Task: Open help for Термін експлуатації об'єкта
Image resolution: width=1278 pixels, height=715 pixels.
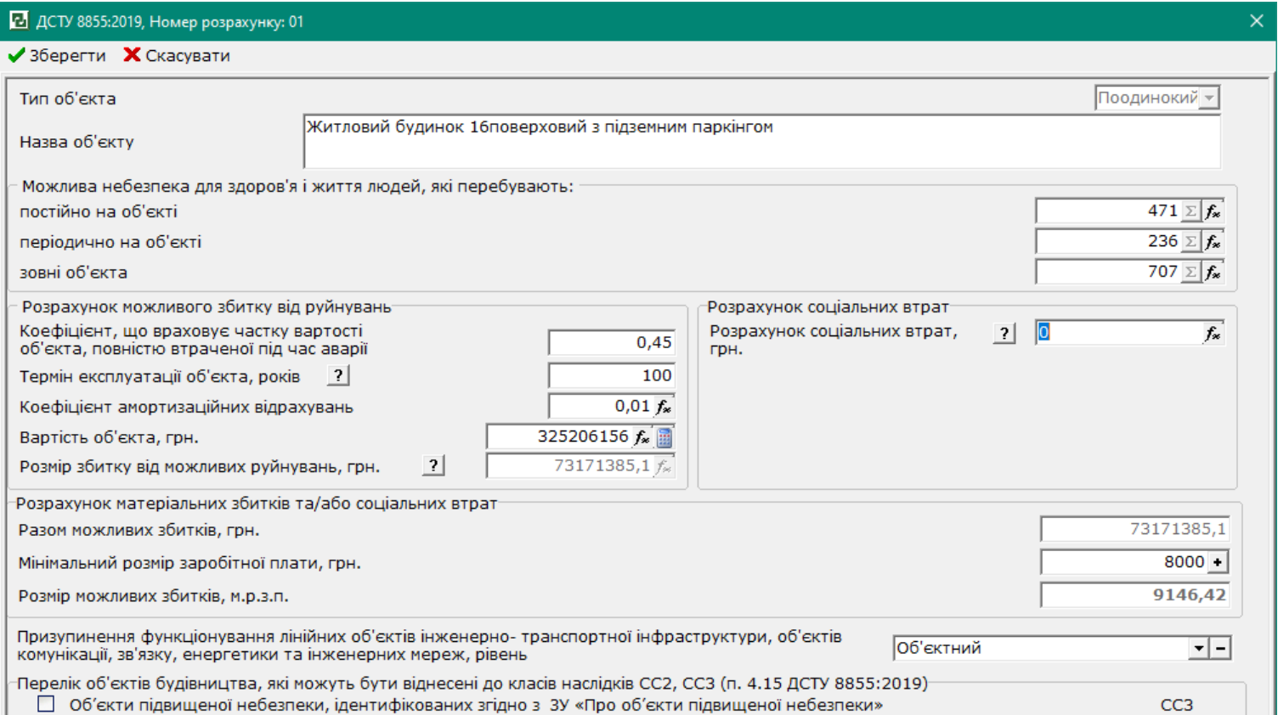Action: click(338, 375)
